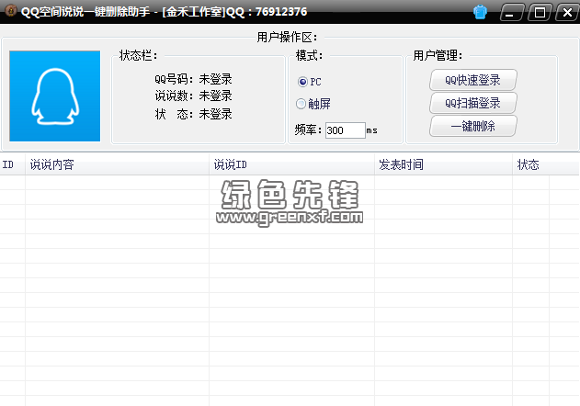Select the 触屏 mode radio button
Screen dimensions: 580x406
[x=301, y=104]
